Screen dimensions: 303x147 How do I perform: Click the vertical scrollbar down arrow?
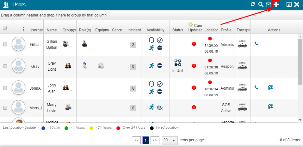click(x=300, y=120)
